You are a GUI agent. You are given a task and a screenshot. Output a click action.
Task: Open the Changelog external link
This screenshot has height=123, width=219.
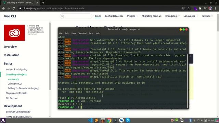pyautogui.click(x=172, y=16)
